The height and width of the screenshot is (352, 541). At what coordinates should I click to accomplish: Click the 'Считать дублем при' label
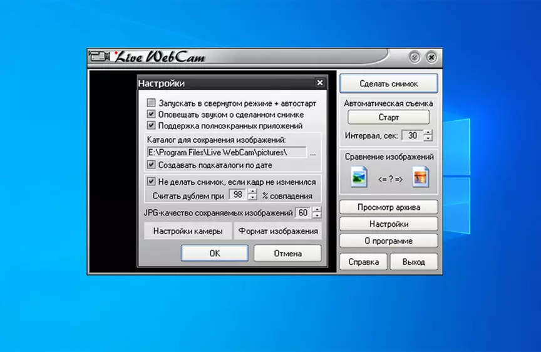pos(188,196)
